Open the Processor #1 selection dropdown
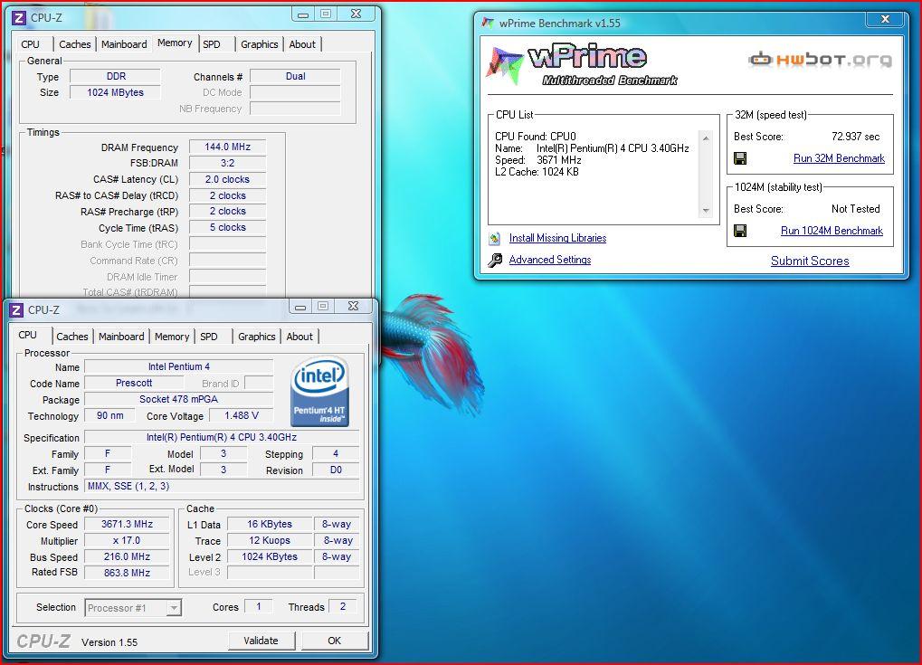922x665 pixels. tap(133, 608)
